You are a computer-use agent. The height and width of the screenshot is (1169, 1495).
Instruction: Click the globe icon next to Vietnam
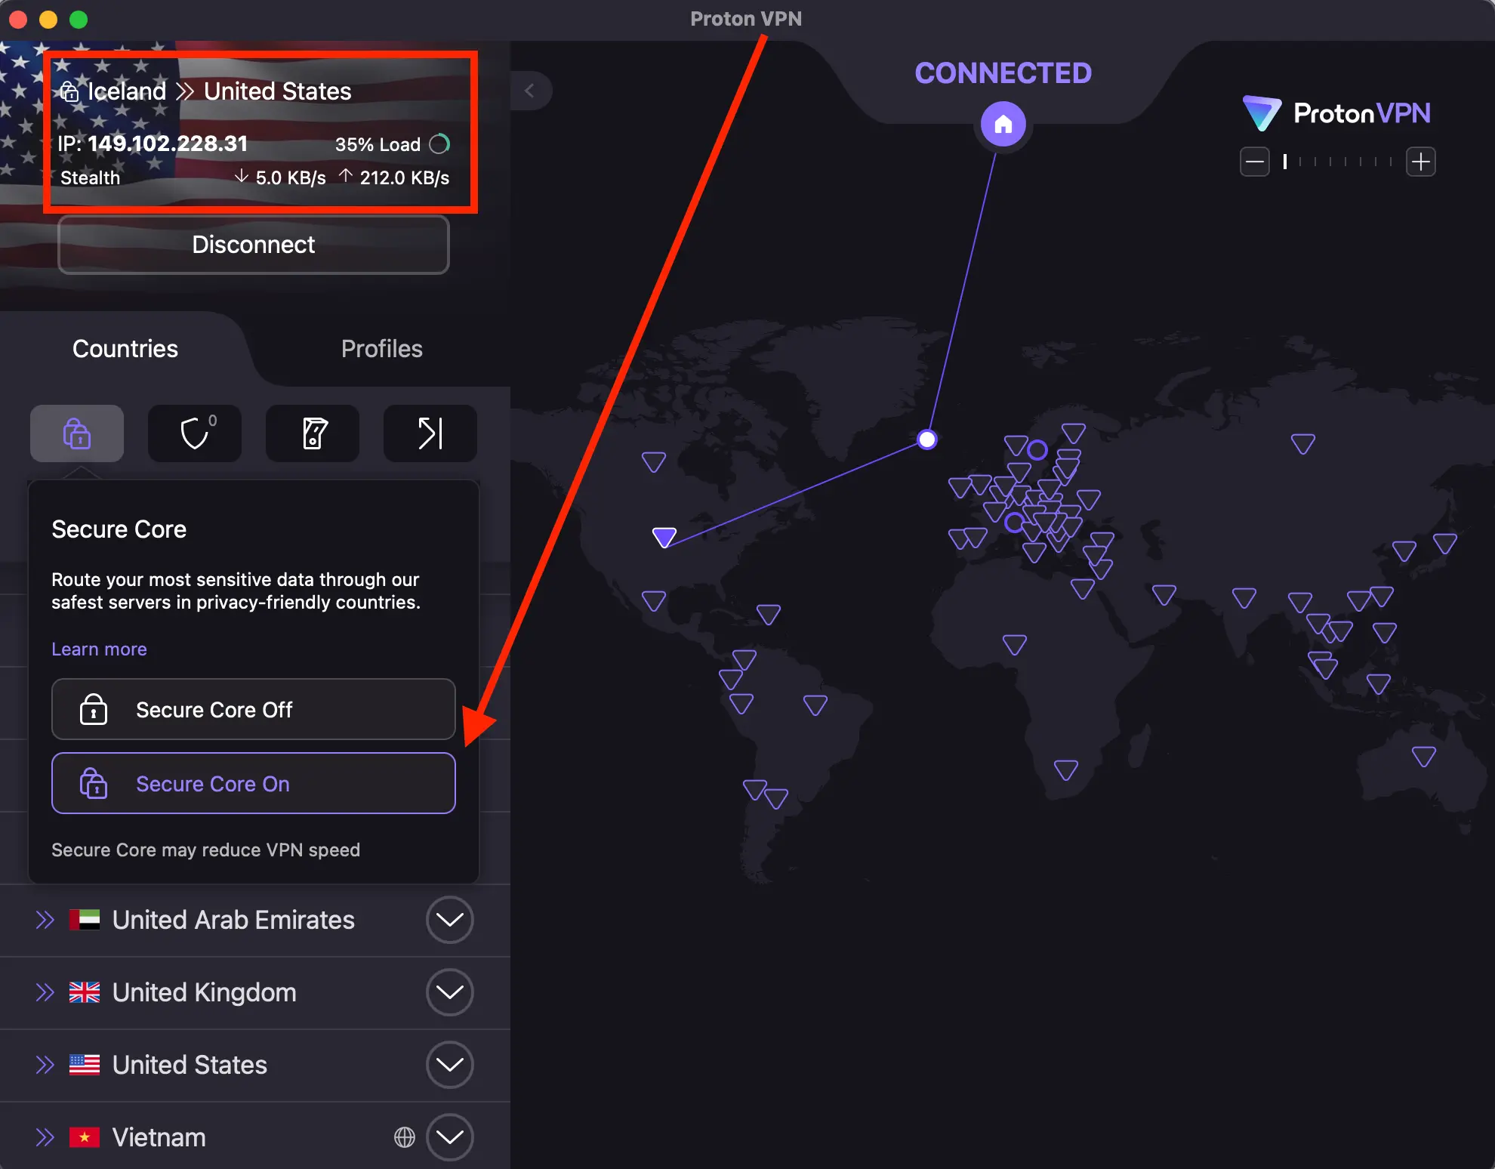[405, 1137]
